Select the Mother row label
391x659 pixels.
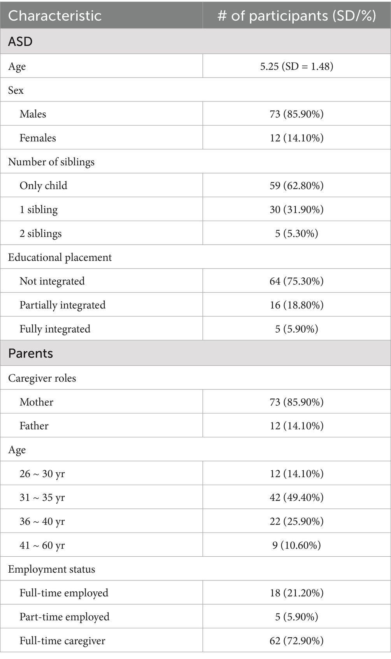point(37,402)
